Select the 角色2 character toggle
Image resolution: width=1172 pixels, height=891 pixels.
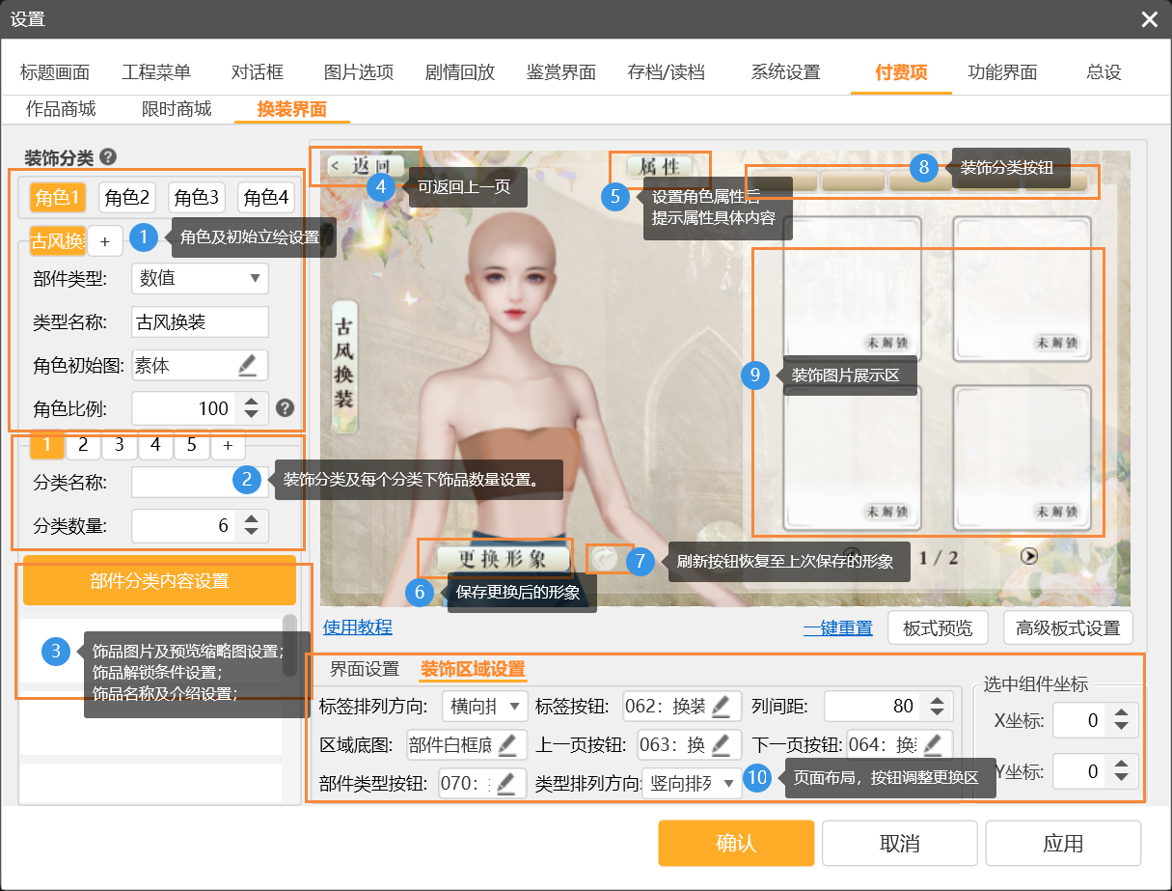point(128,198)
